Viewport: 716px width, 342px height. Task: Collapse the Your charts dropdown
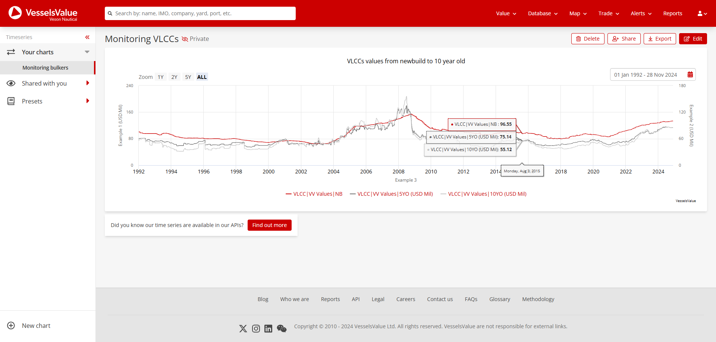click(x=87, y=52)
